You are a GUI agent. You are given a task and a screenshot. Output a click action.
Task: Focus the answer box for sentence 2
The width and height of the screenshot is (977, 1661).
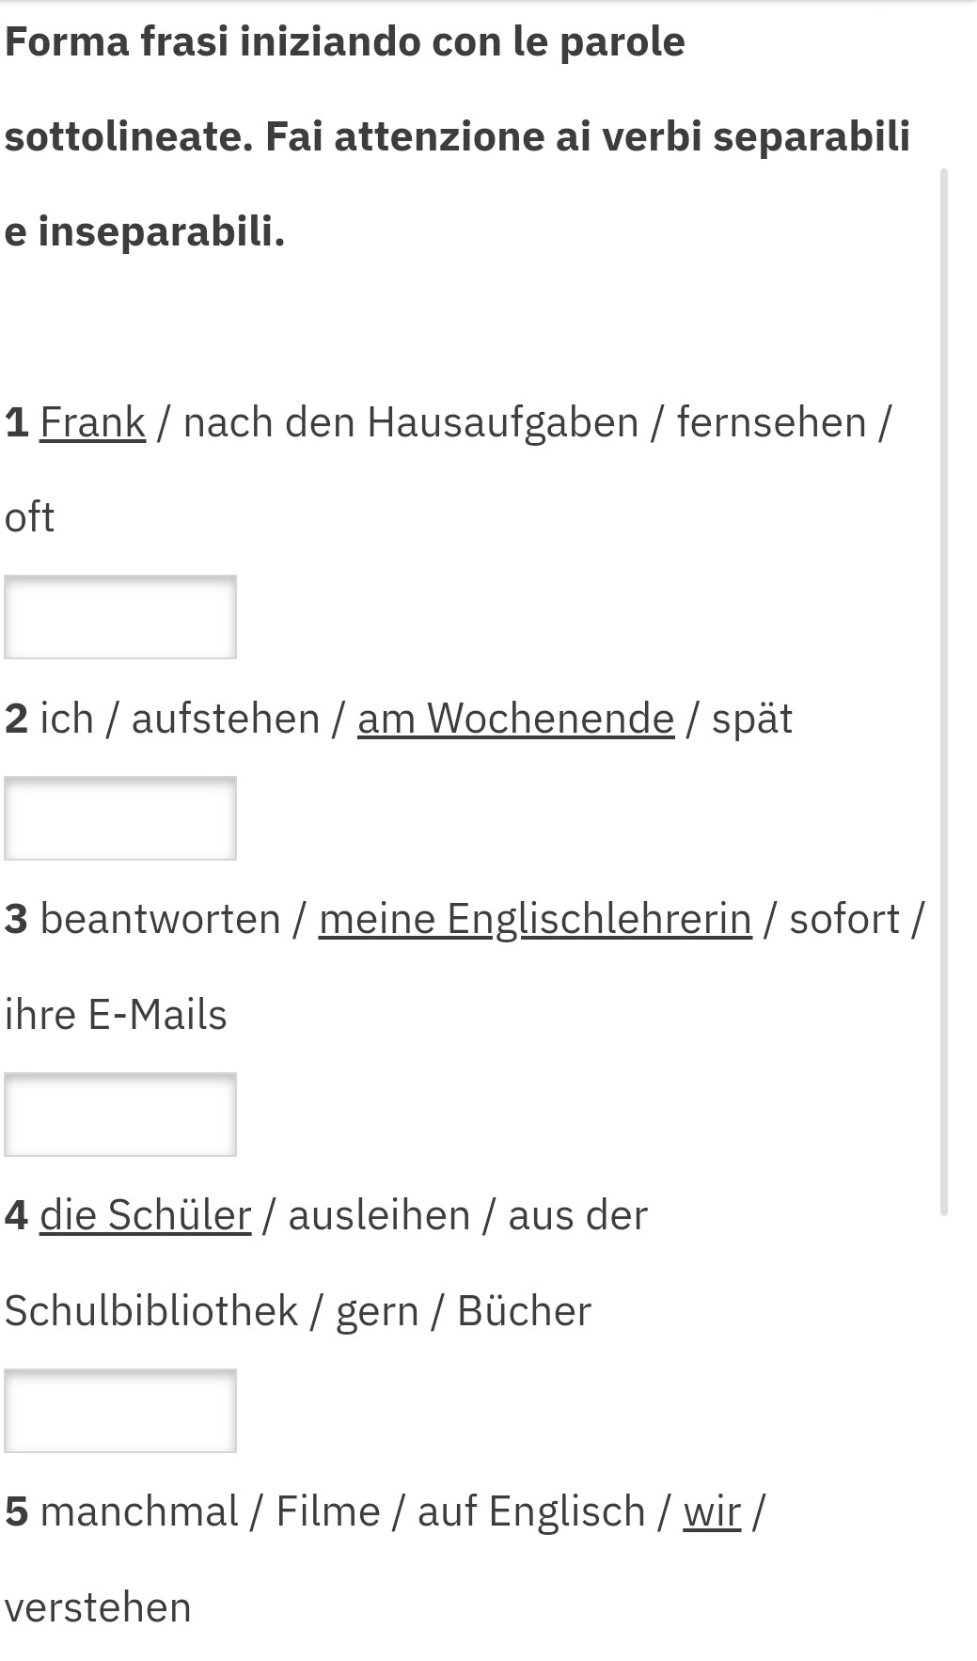pos(120,818)
